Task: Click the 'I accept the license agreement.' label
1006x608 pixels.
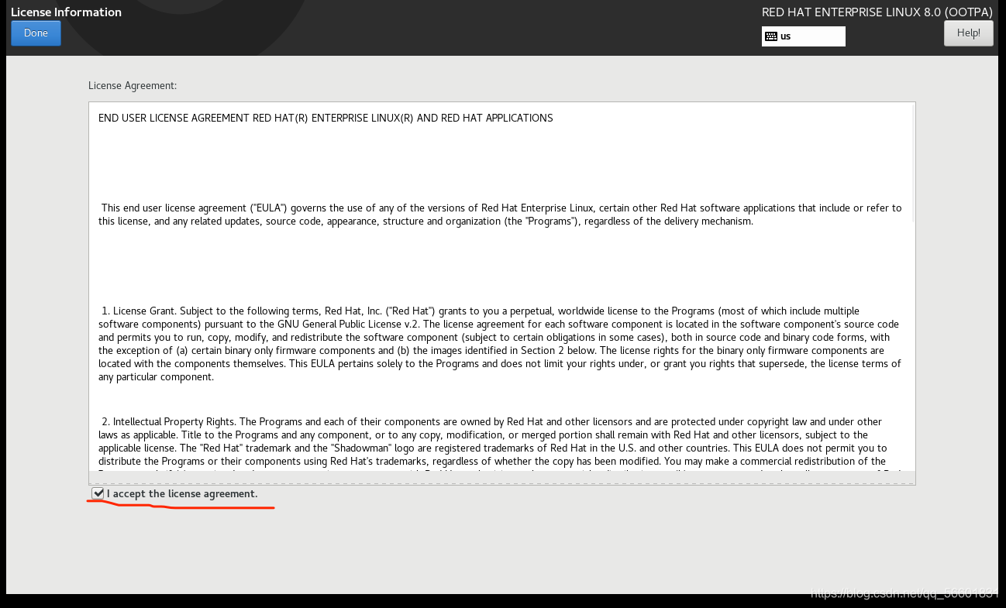Action: [182, 493]
